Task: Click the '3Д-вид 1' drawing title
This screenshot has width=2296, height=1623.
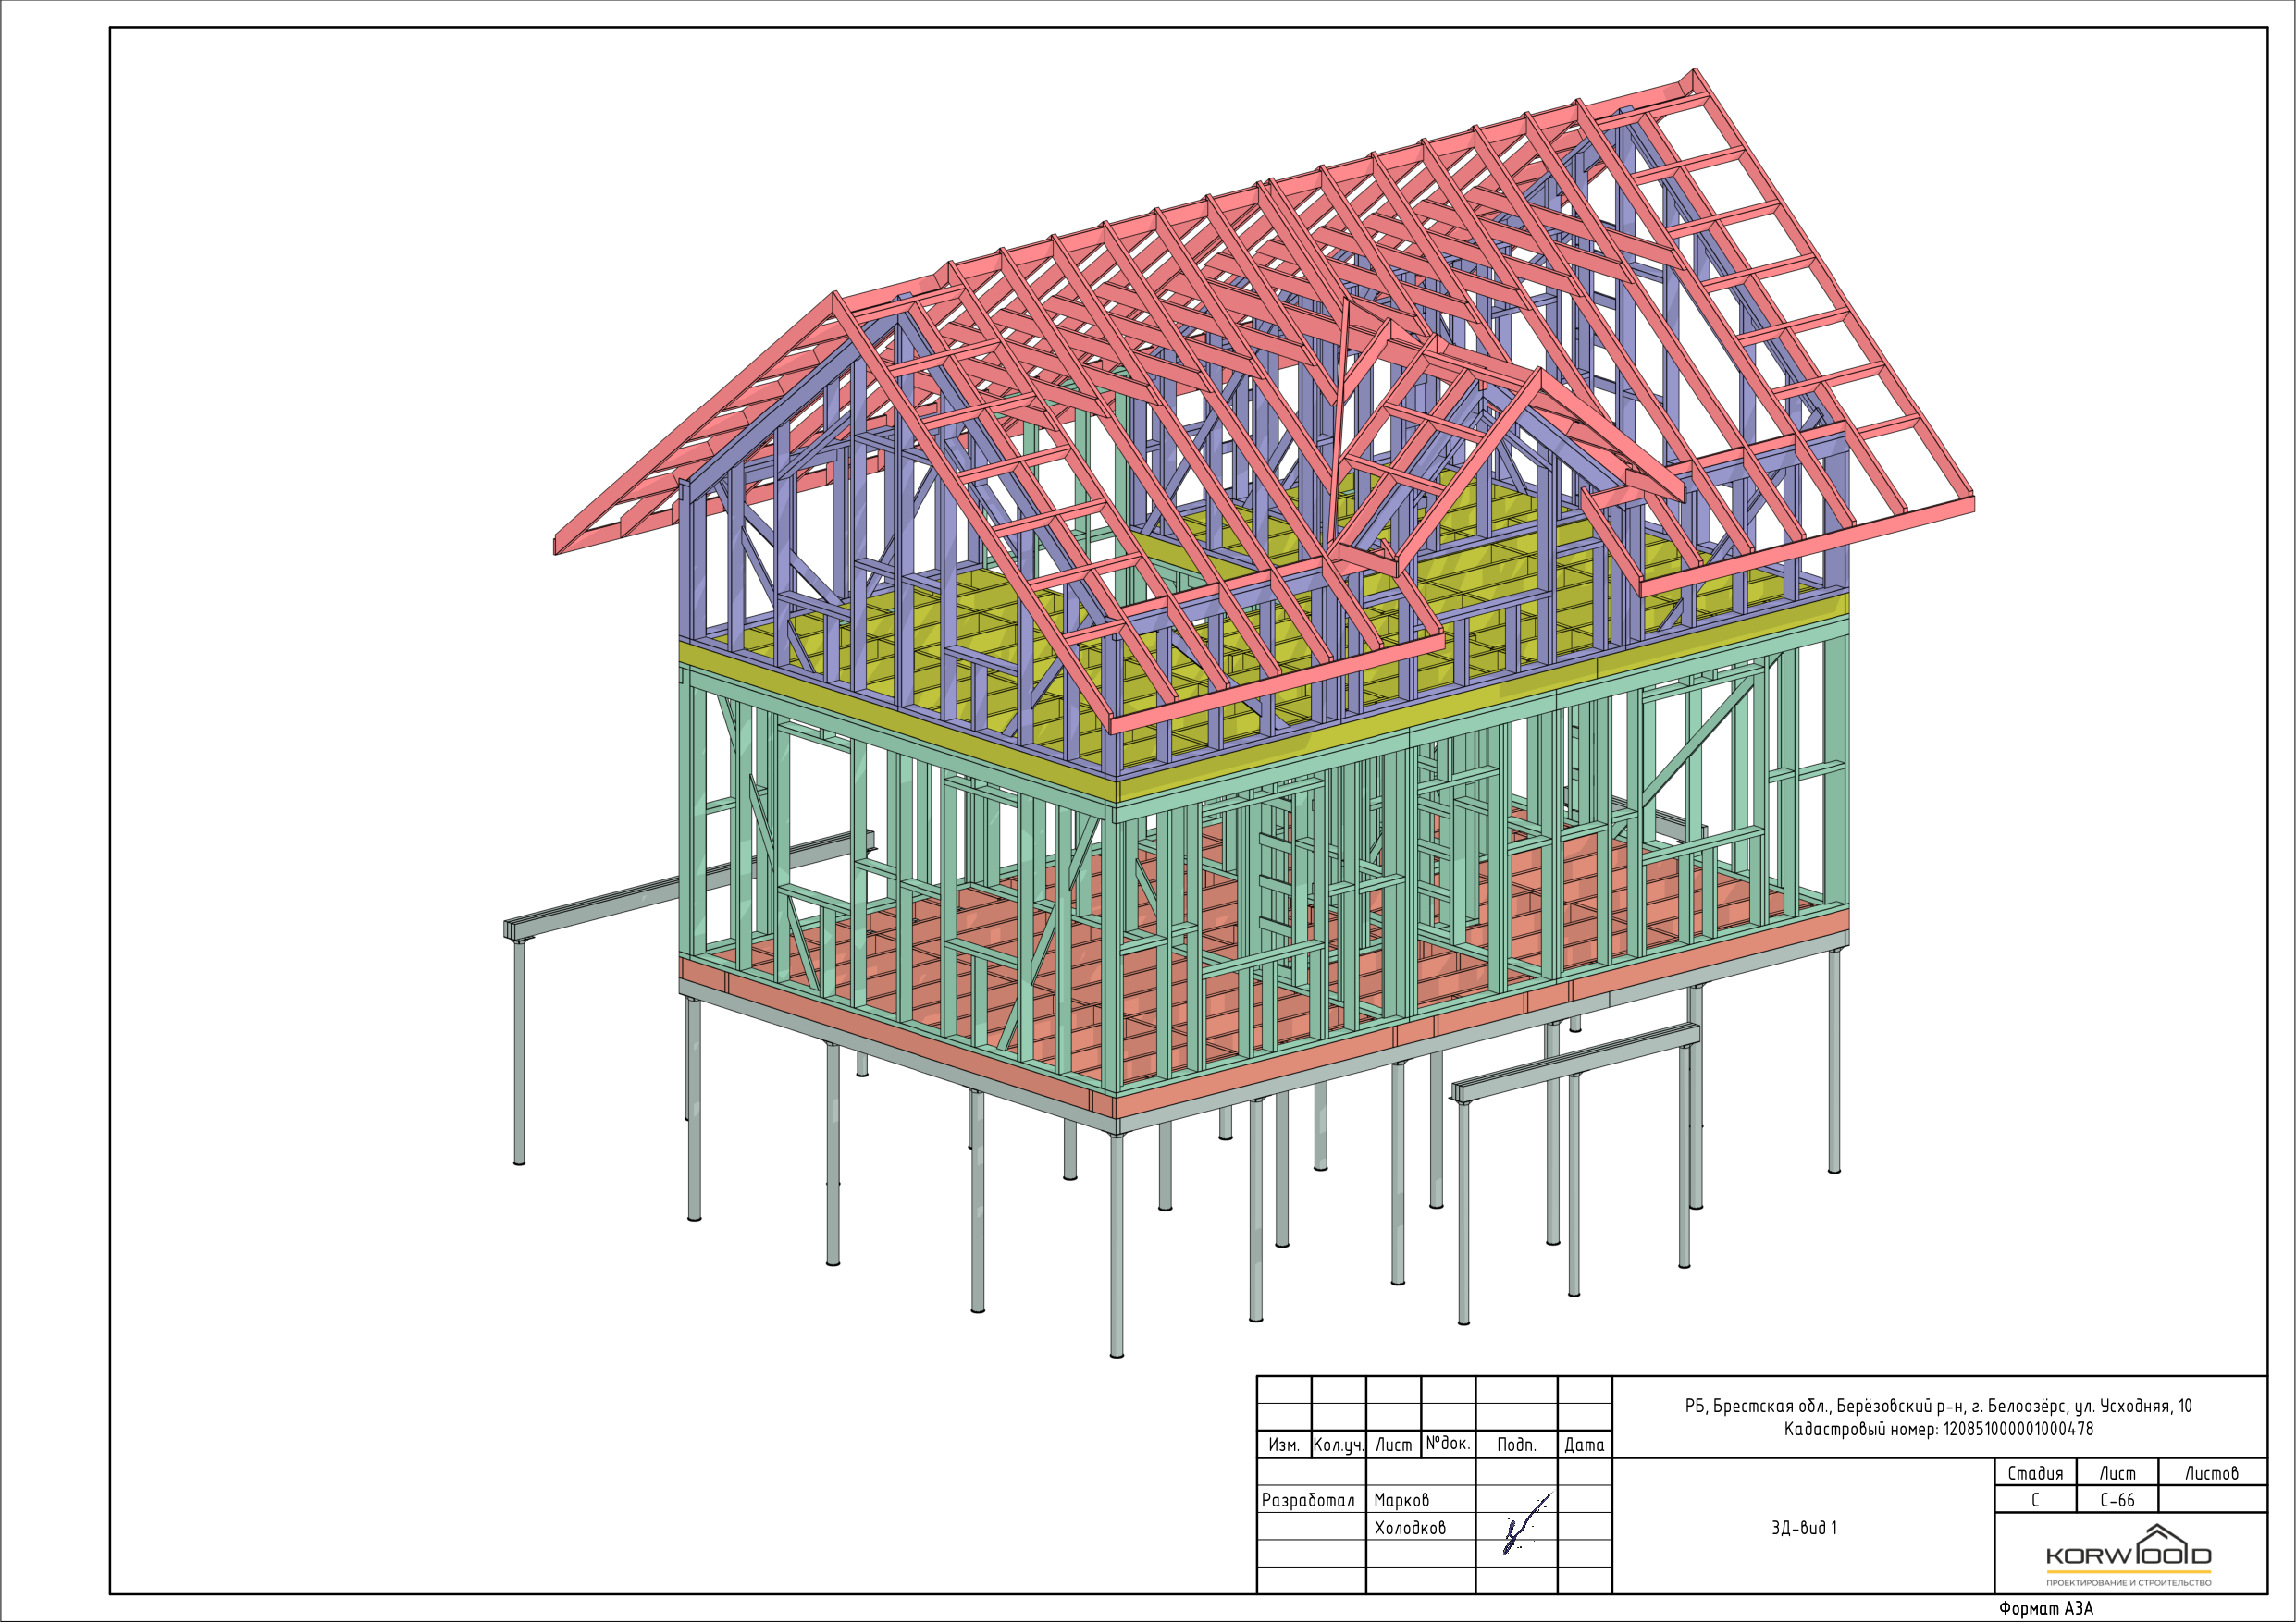Action: pos(1804,1528)
